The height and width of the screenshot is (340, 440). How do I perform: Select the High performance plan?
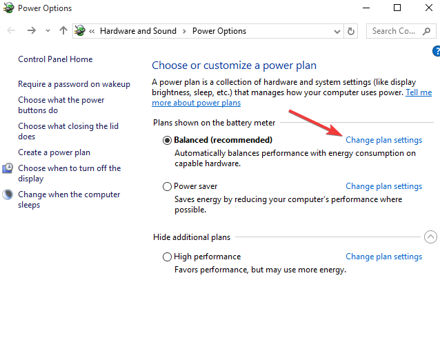167,257
